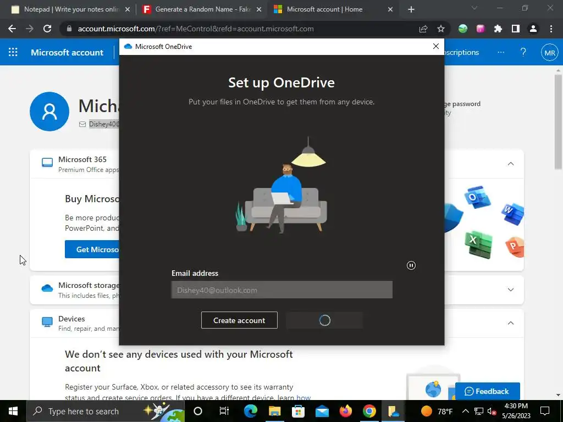
Task: Show hidden system tray icons
Action: 465,411
